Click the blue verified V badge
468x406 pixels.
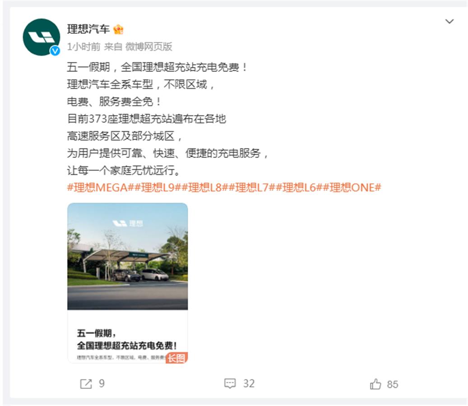(x=55, y=51)
